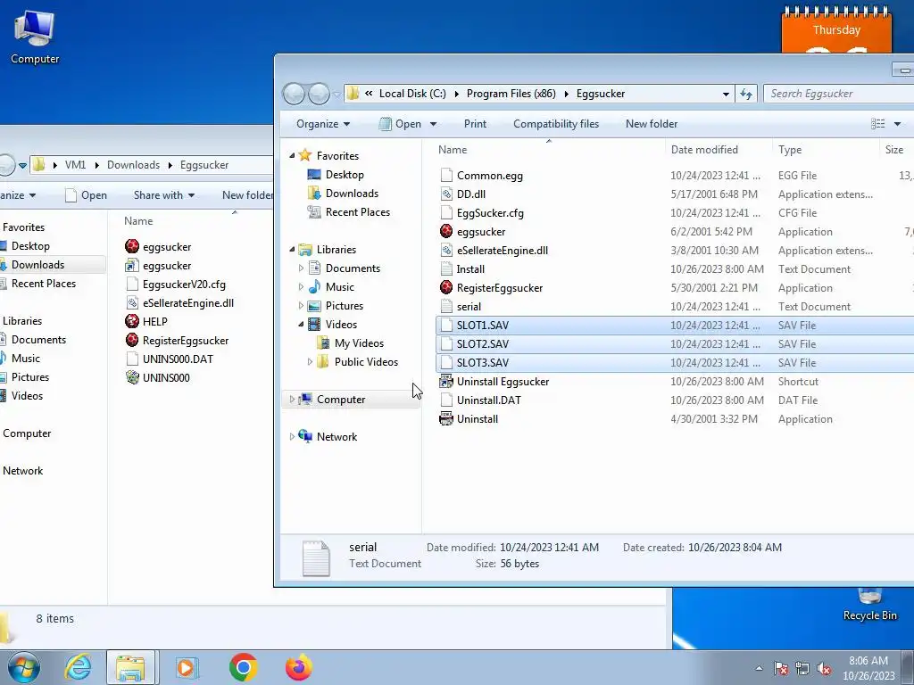Show hidden tray icons arrow
Viewport: 914px width, 685px height.
tap(759, 669)
